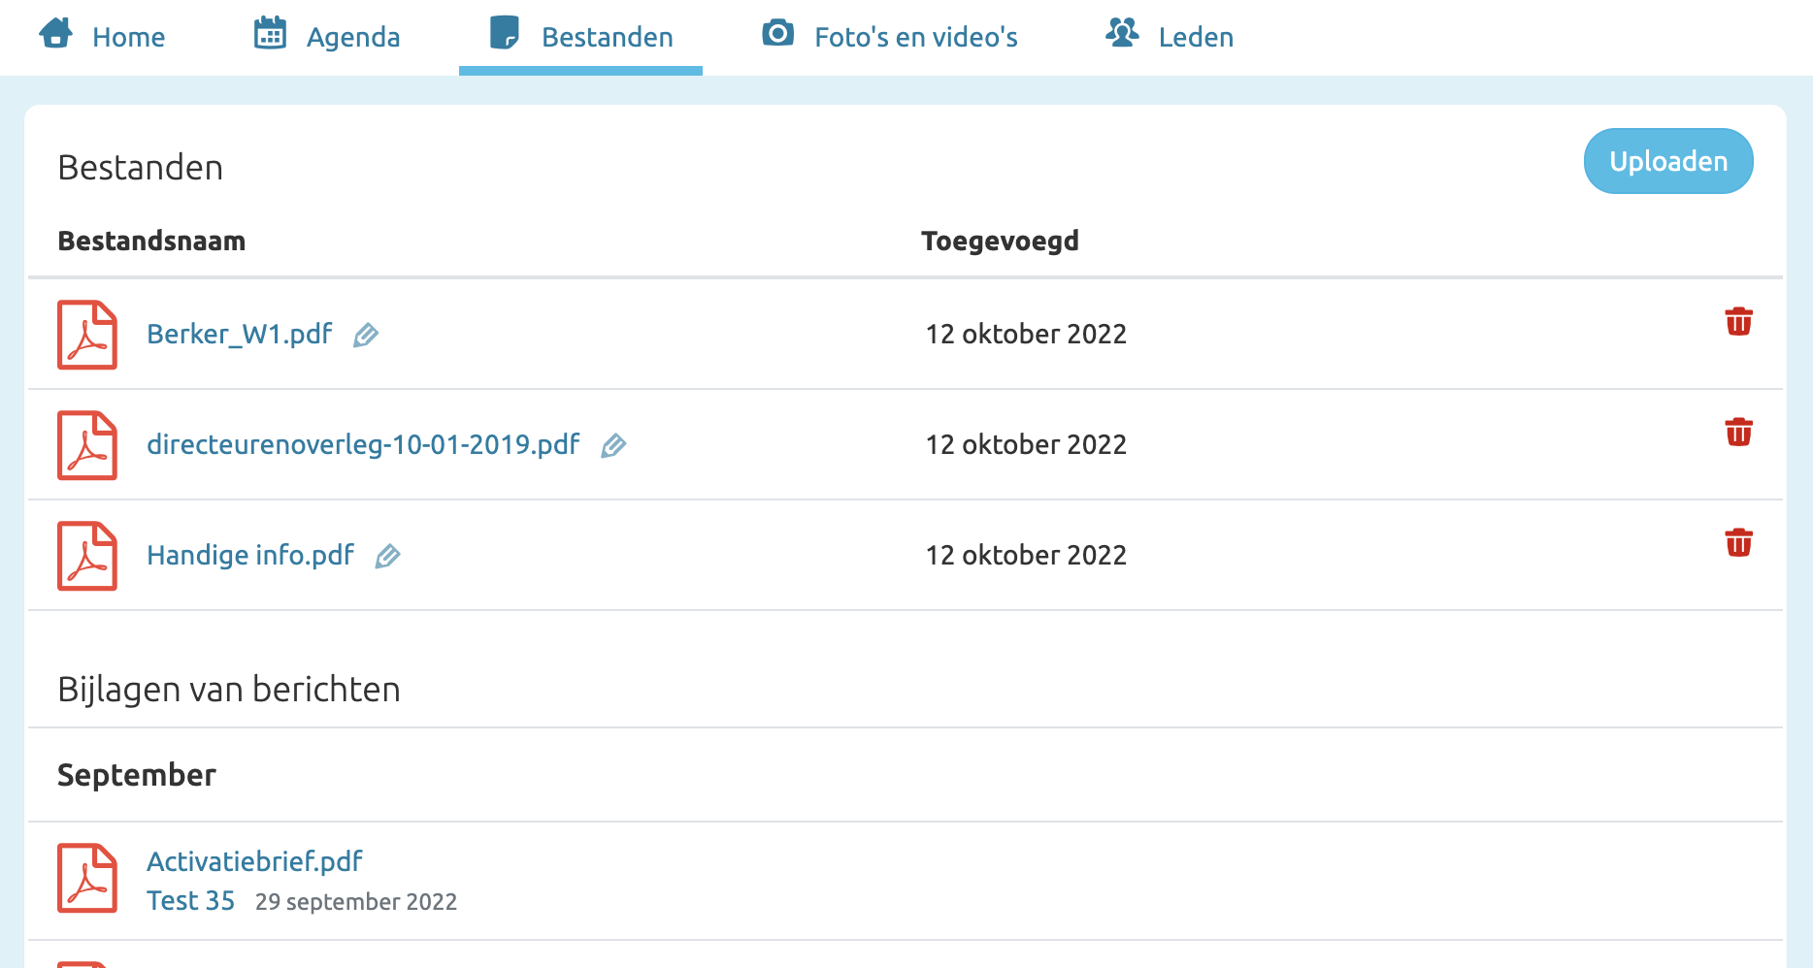Click the Home tab house icon

click(x=55, y=32)
